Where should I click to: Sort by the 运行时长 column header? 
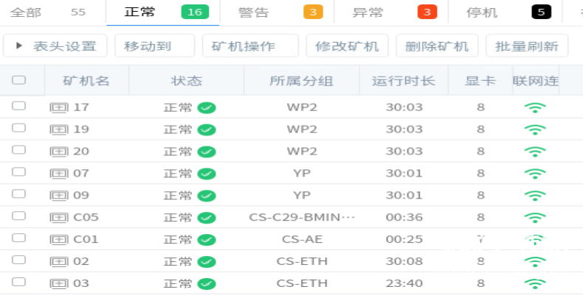click(404, 81)
